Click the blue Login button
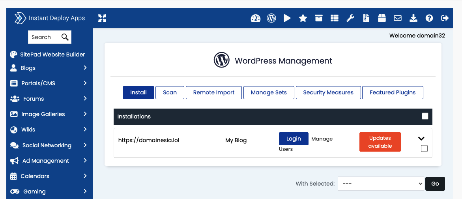Screen dimensions: 462x199 [x=294, y=139]
